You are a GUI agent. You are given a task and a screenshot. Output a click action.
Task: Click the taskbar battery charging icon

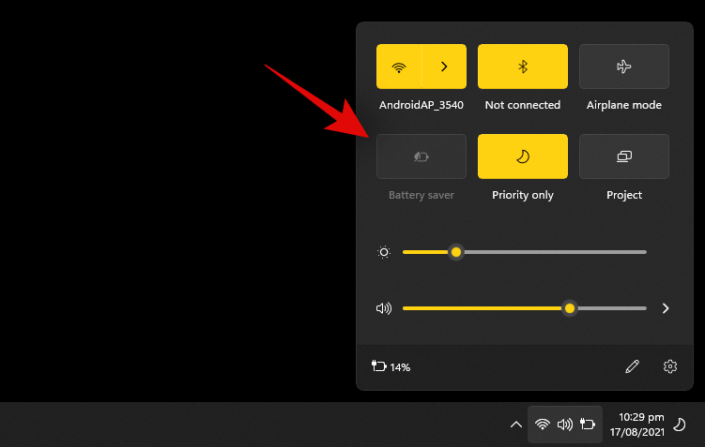(588, 425)
